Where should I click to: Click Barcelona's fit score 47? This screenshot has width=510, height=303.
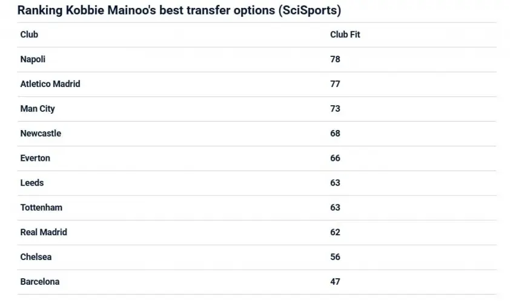335,282
